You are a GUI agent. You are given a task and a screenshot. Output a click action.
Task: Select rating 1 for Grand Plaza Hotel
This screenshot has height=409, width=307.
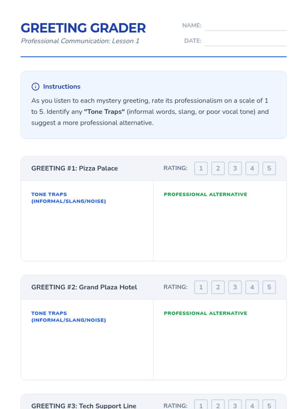(x=201, y=287)
